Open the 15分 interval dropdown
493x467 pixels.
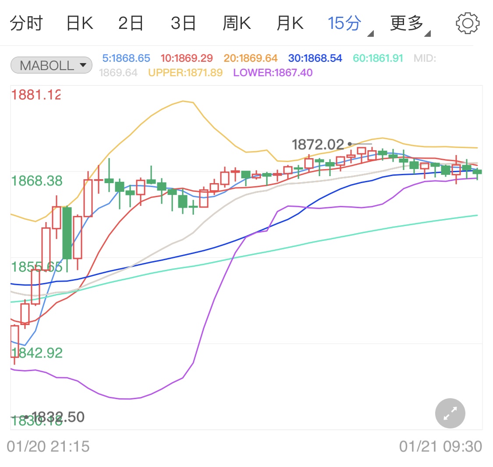pos(350,24)
